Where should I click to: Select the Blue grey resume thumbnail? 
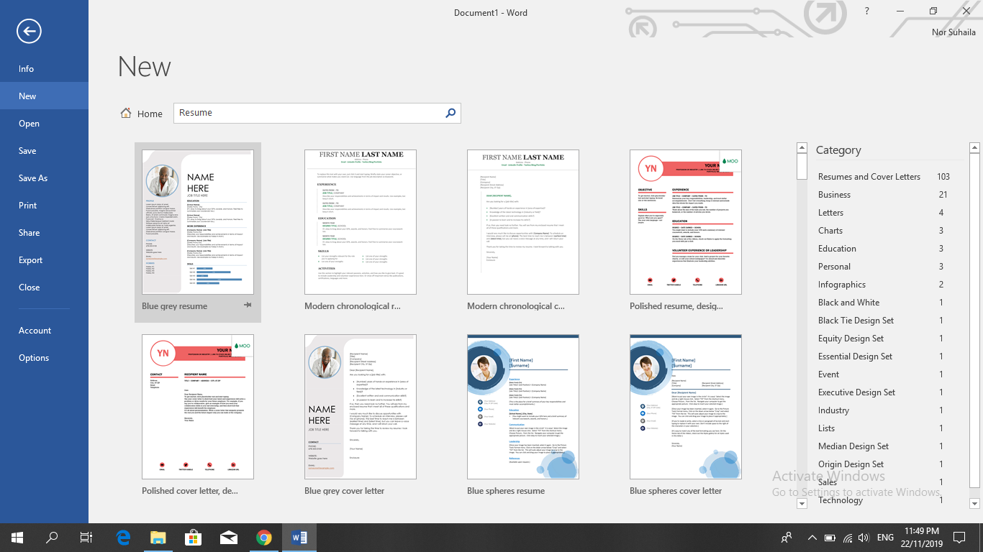click(198, 222)
